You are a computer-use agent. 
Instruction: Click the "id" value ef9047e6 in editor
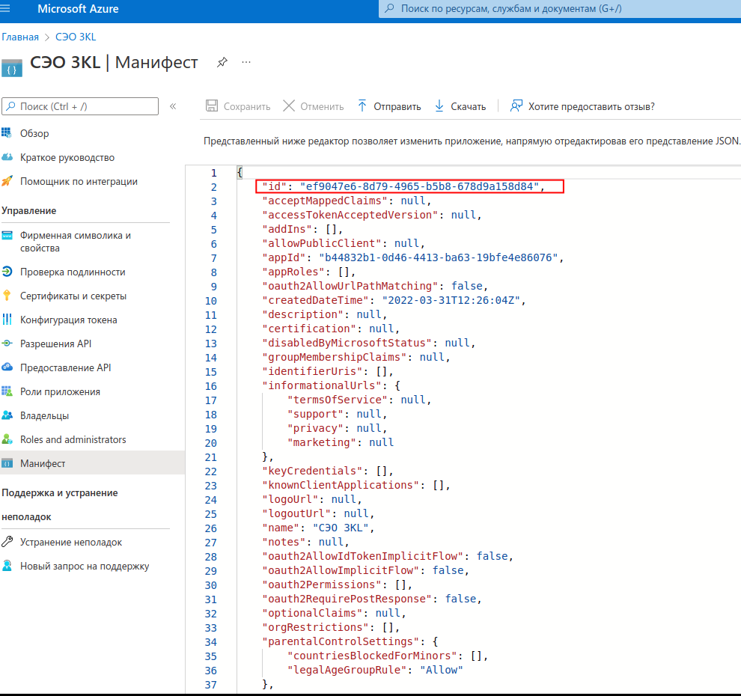click(420, 186)
